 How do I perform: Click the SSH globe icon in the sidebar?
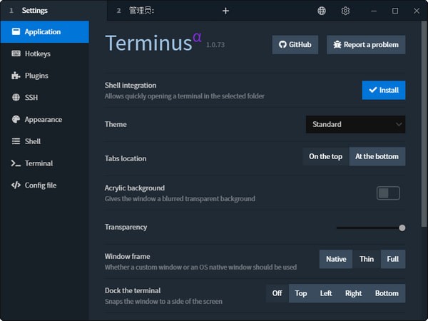click(16, 98)
